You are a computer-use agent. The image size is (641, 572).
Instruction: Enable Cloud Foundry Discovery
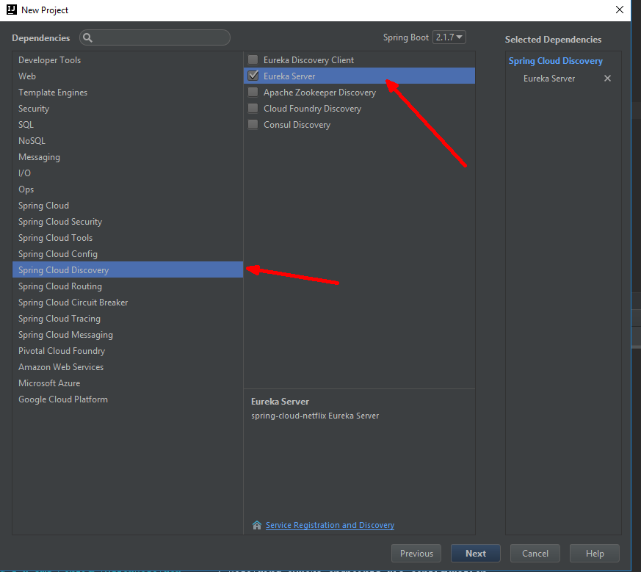253,108
